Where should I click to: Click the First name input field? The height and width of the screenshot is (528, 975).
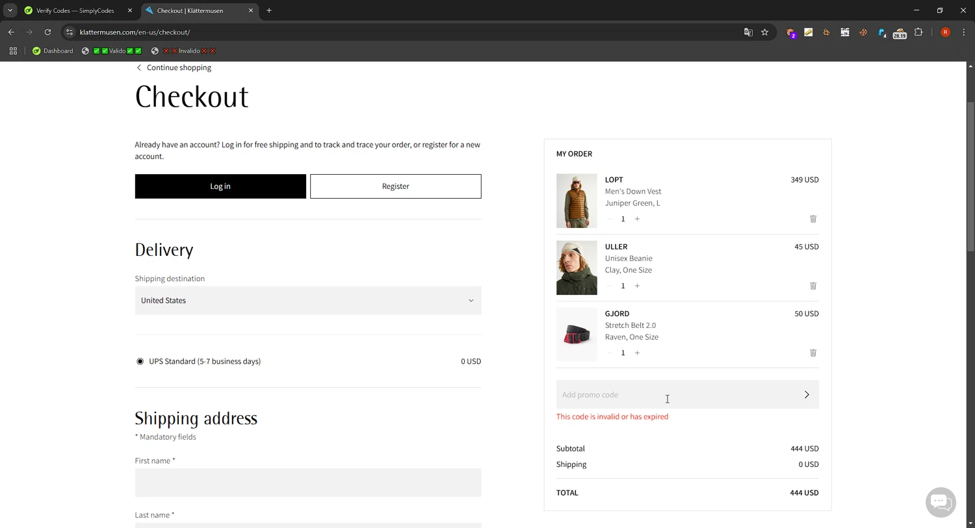pyautogui.click(x=308, y=483)
